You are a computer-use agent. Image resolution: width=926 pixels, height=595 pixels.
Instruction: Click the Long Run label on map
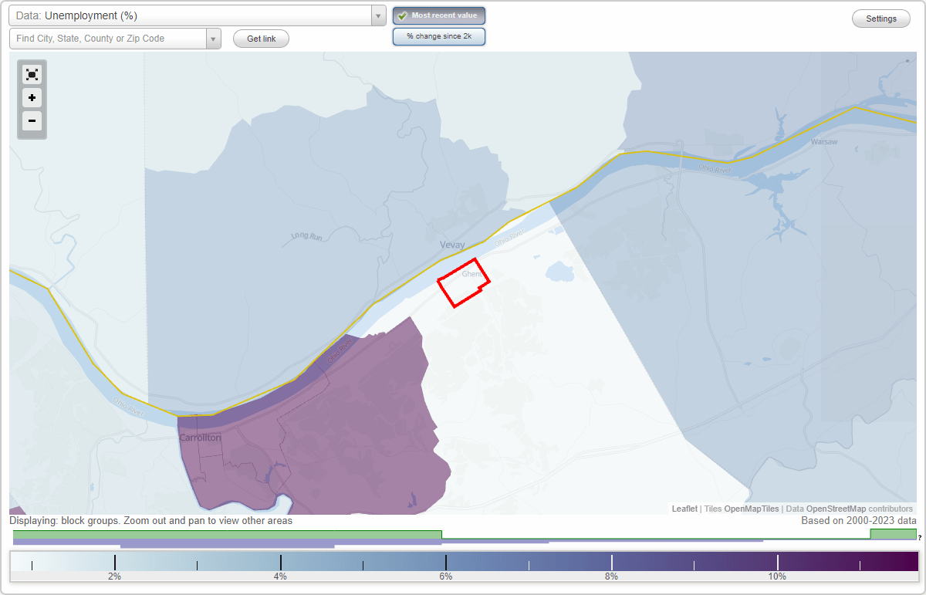pyautogui.click(x=306, y=236)
